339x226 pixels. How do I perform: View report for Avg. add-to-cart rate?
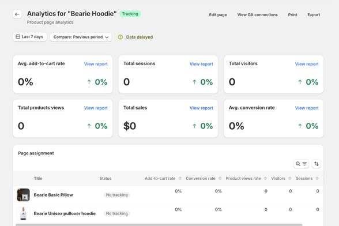(96, 64)
